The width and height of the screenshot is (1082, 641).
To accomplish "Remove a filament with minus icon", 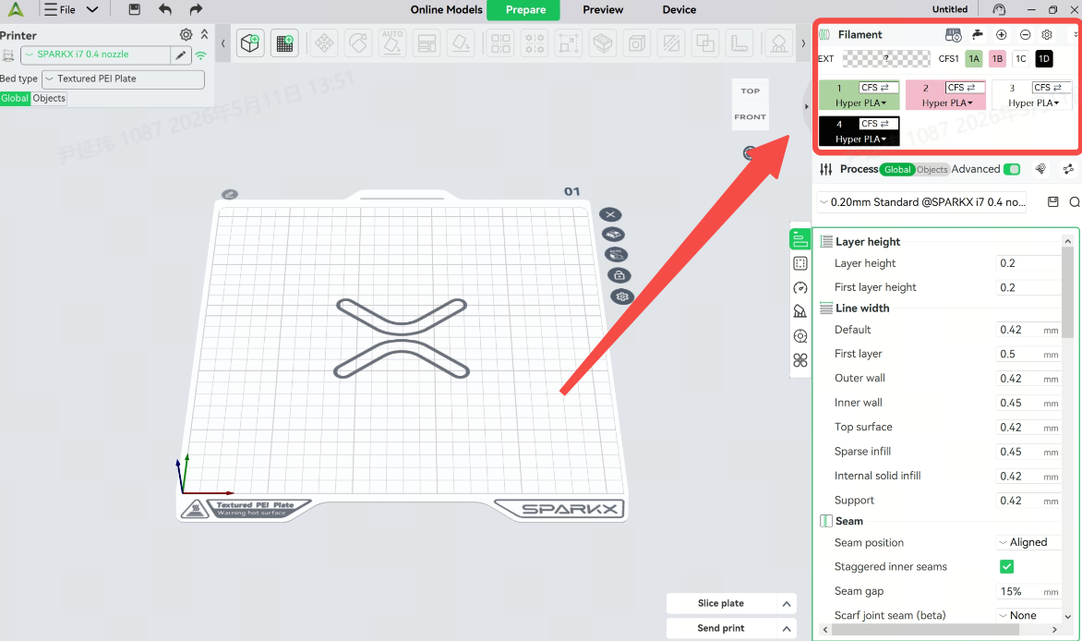I will tap(1026, 34).
